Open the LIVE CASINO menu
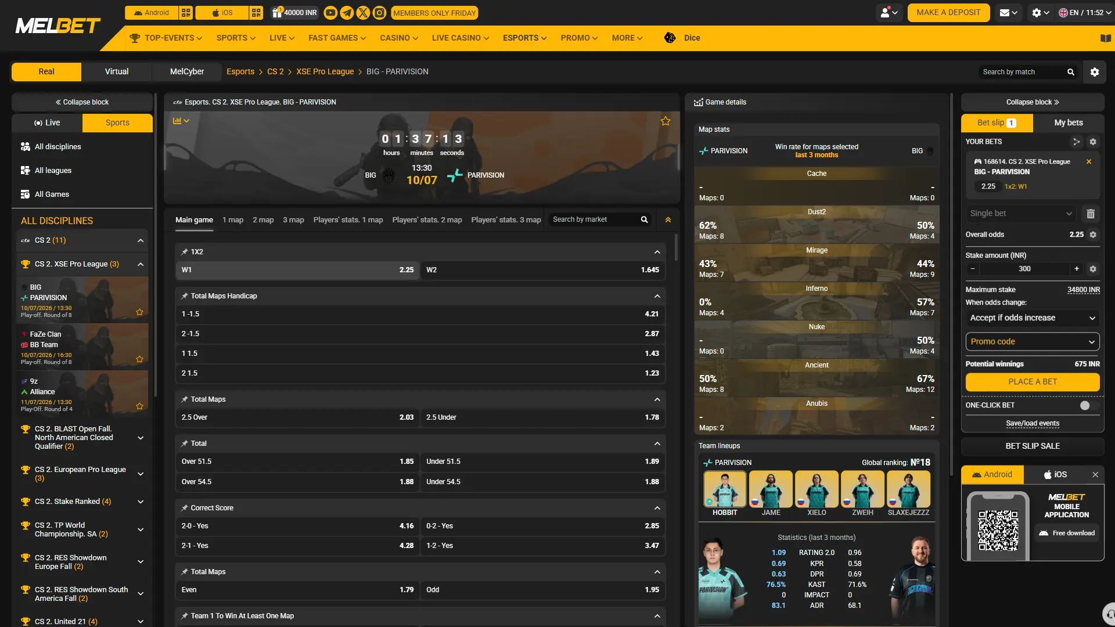Viewport: 1115px width, 627px height. (x=461, y=38)
